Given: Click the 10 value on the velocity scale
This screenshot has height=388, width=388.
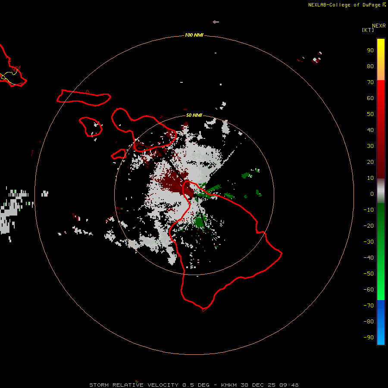Looking at the screenshot, I should tap(370, 178).
